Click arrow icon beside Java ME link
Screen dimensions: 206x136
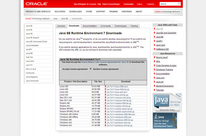point(154,37)
